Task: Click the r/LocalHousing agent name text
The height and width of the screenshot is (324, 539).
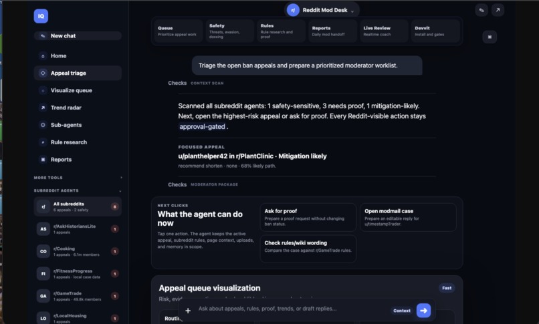Action: tap(70, 316)
